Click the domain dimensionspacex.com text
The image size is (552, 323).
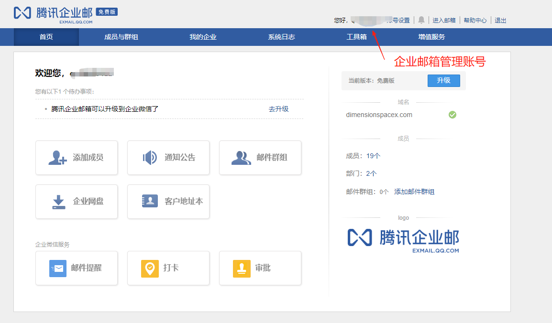tap(379, 115)
